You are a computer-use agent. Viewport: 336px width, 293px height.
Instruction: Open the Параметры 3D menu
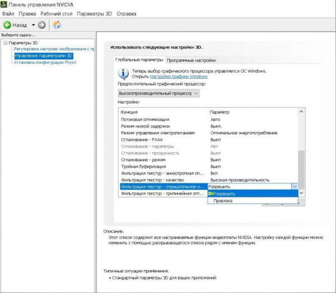tap(94, 13)
